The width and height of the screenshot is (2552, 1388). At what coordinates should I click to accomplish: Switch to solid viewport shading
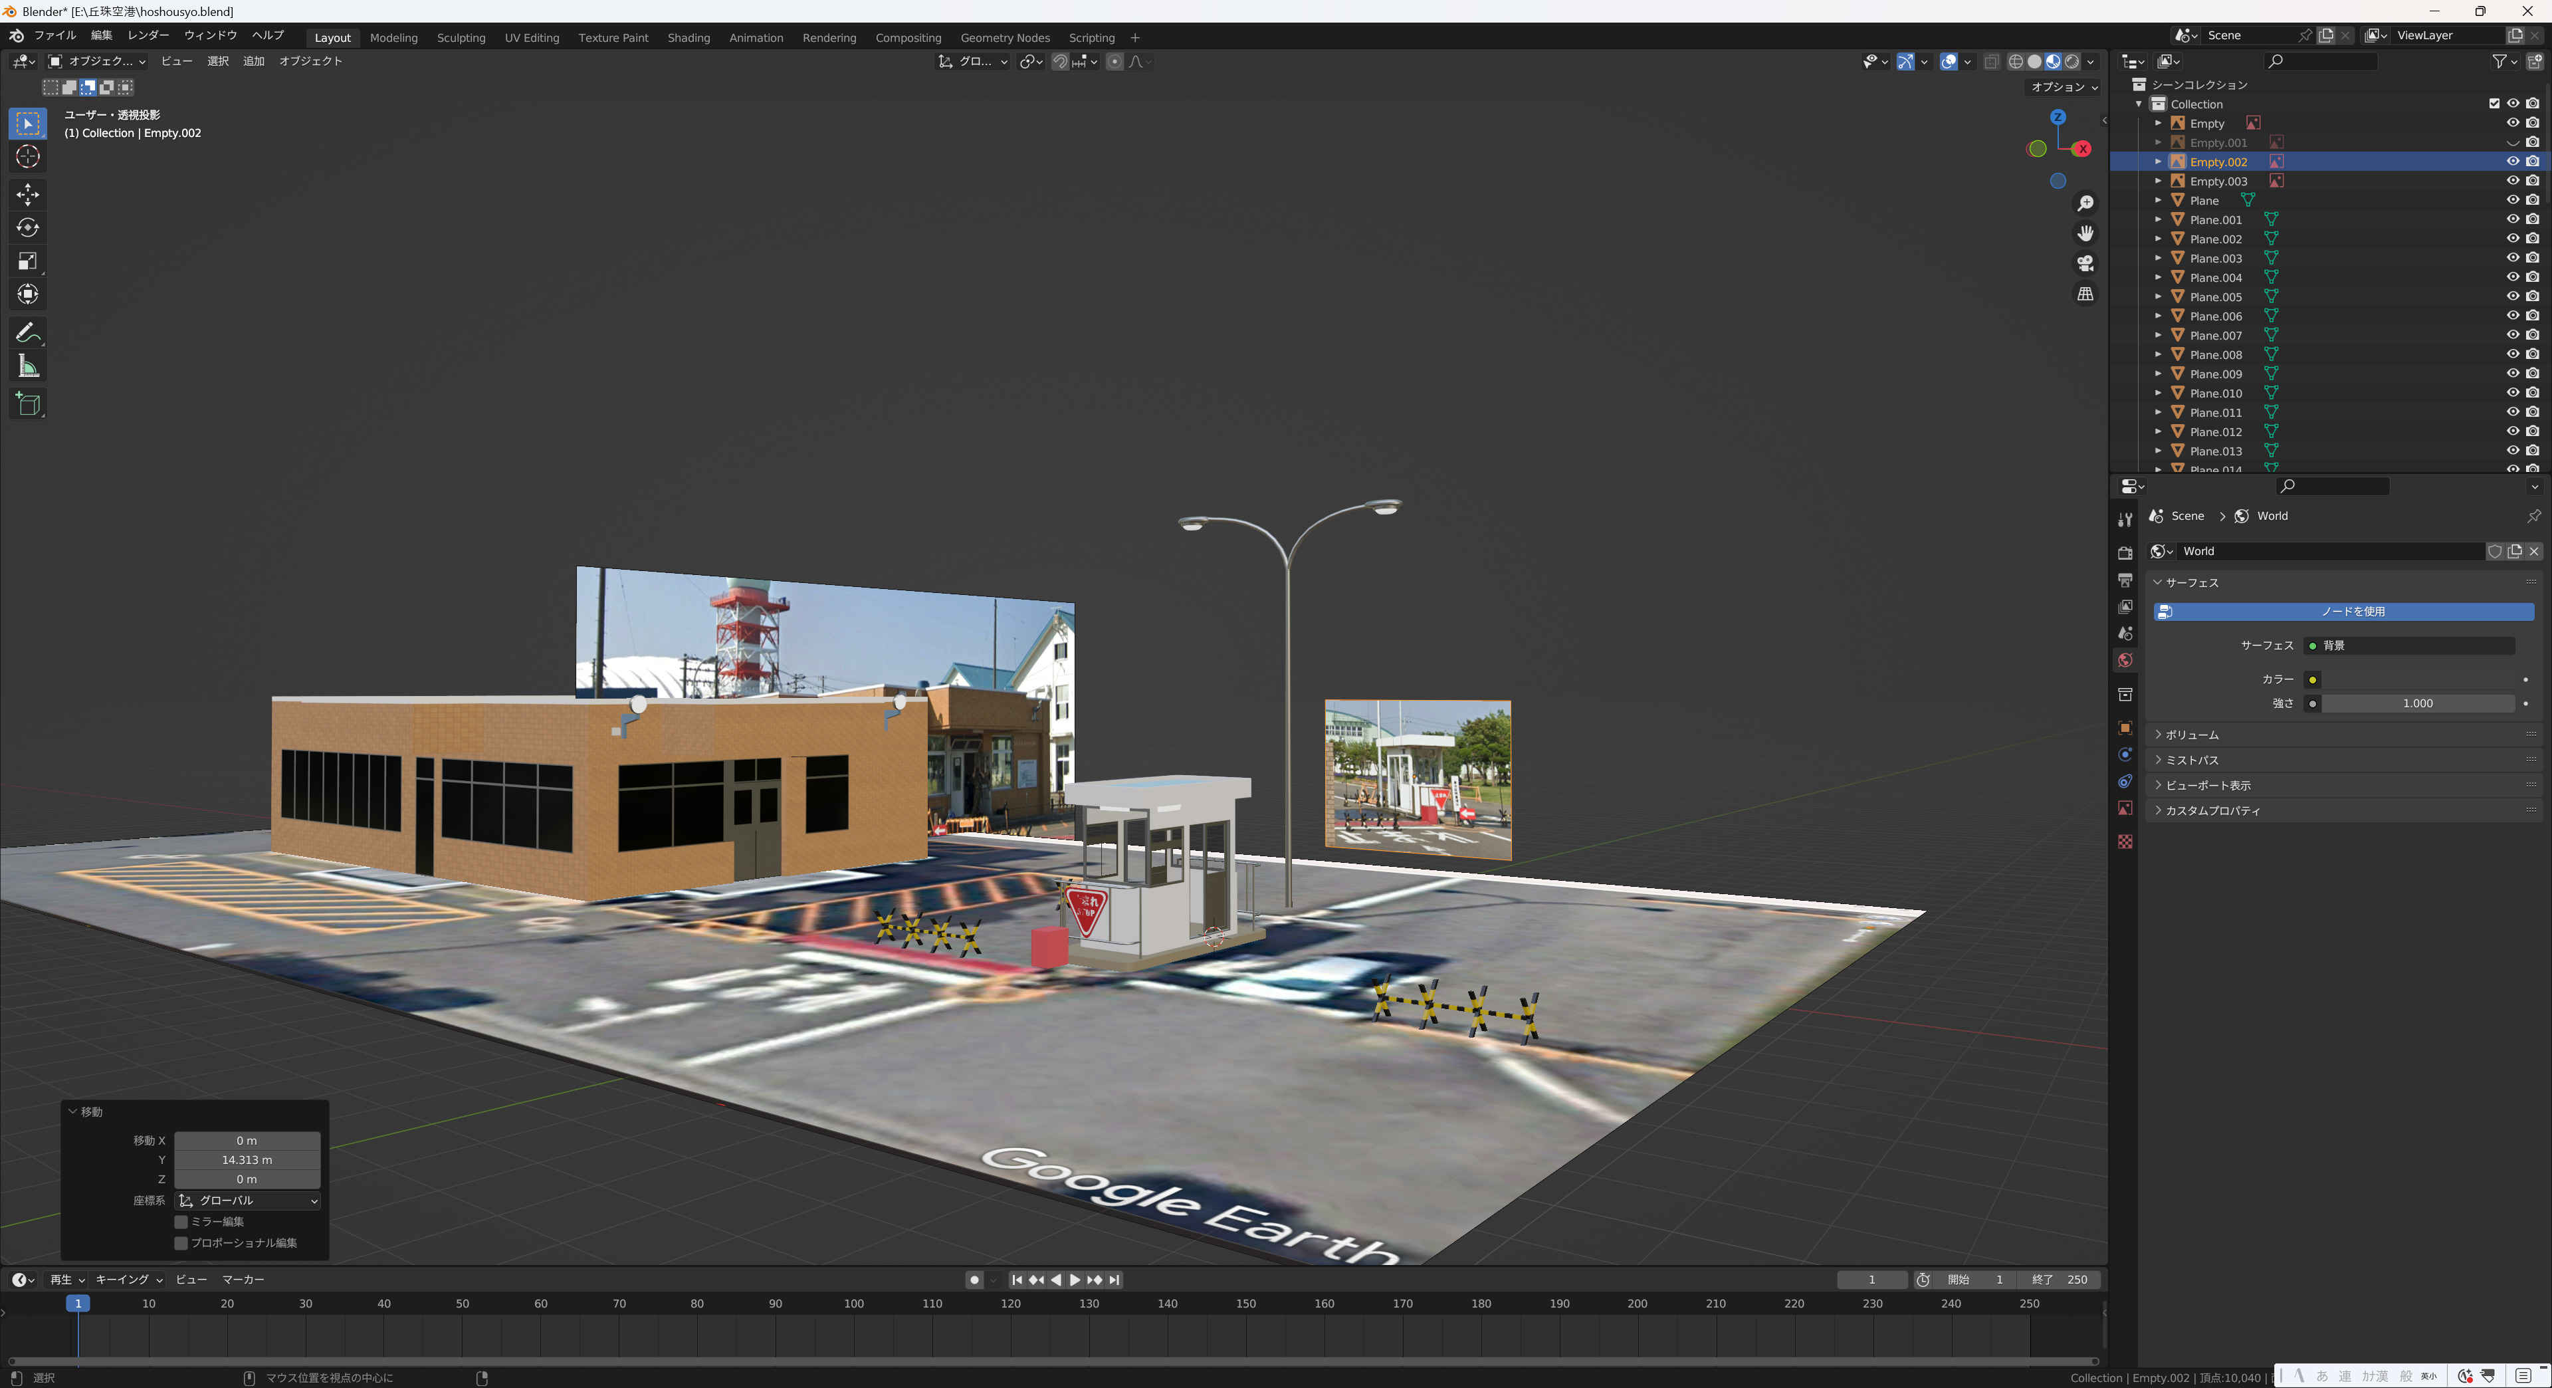2034,61
